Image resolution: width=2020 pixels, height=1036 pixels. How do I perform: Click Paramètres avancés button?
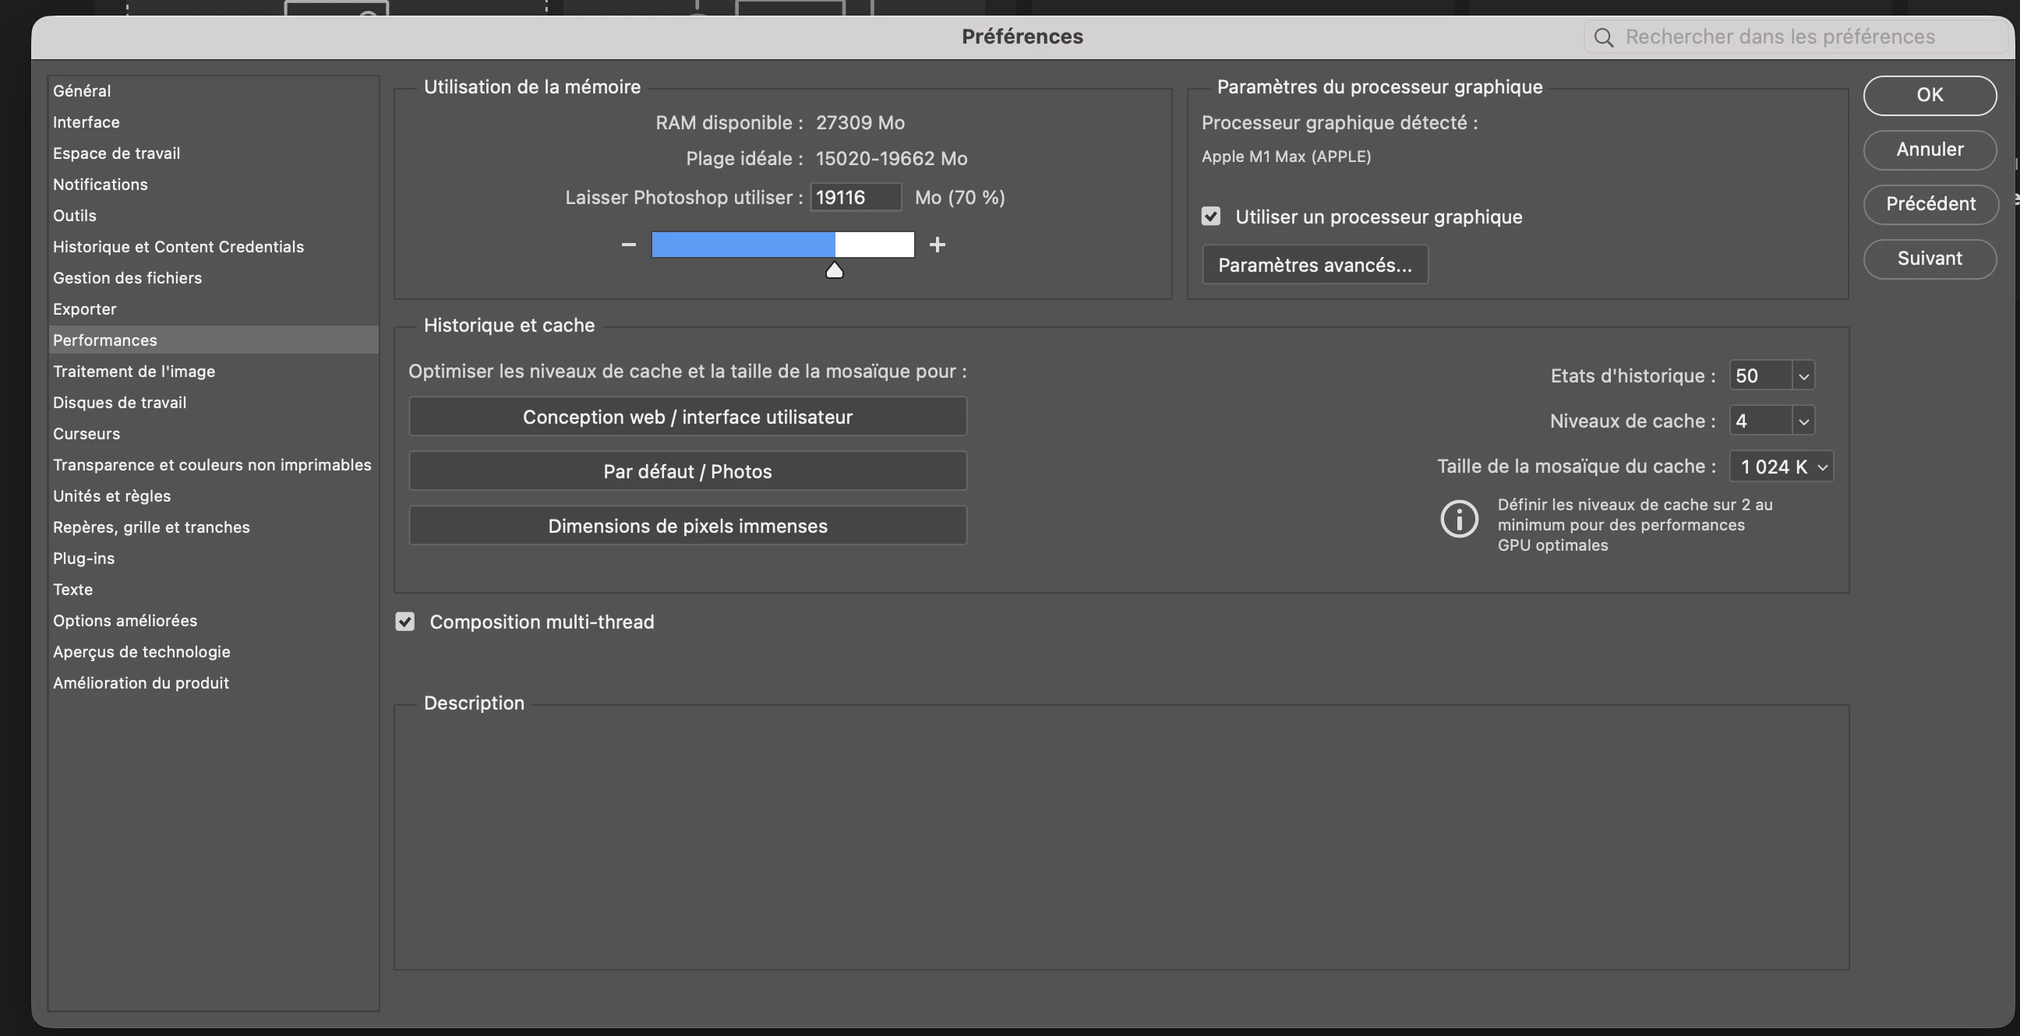tap(1314, 265)
